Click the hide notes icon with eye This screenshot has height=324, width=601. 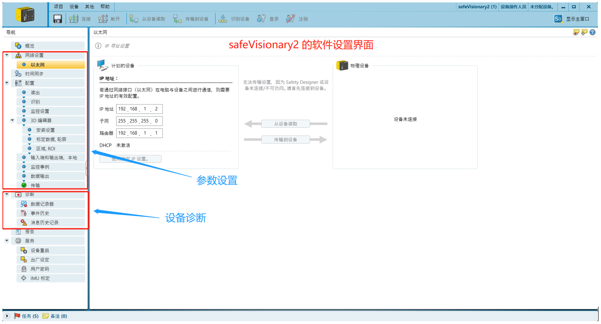point(576,32)
